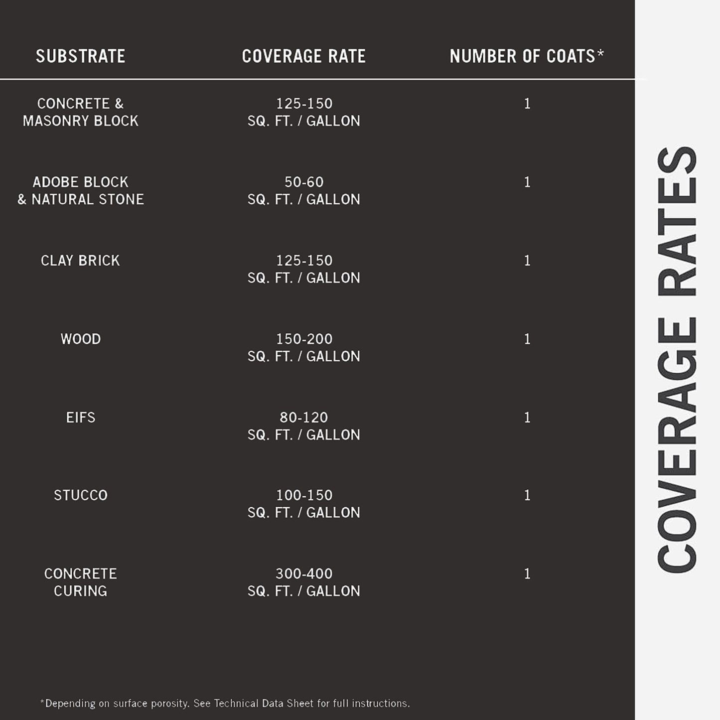The image size is (720, 720).
Task: Select the Adobe Block & Natural Stone label
Action: tap(80, 190)
